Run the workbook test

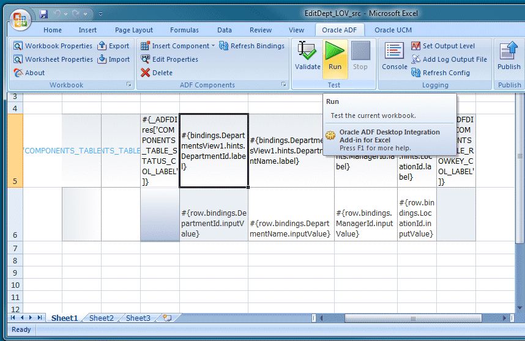[335, 59]
